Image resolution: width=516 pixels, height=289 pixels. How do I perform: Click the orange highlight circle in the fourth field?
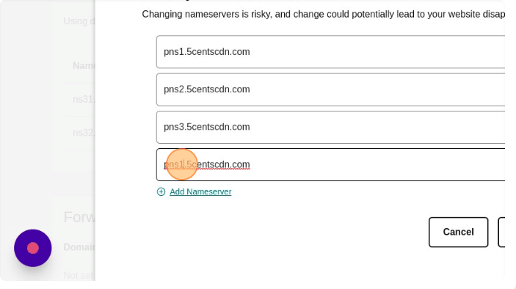(x=181, y=164)
